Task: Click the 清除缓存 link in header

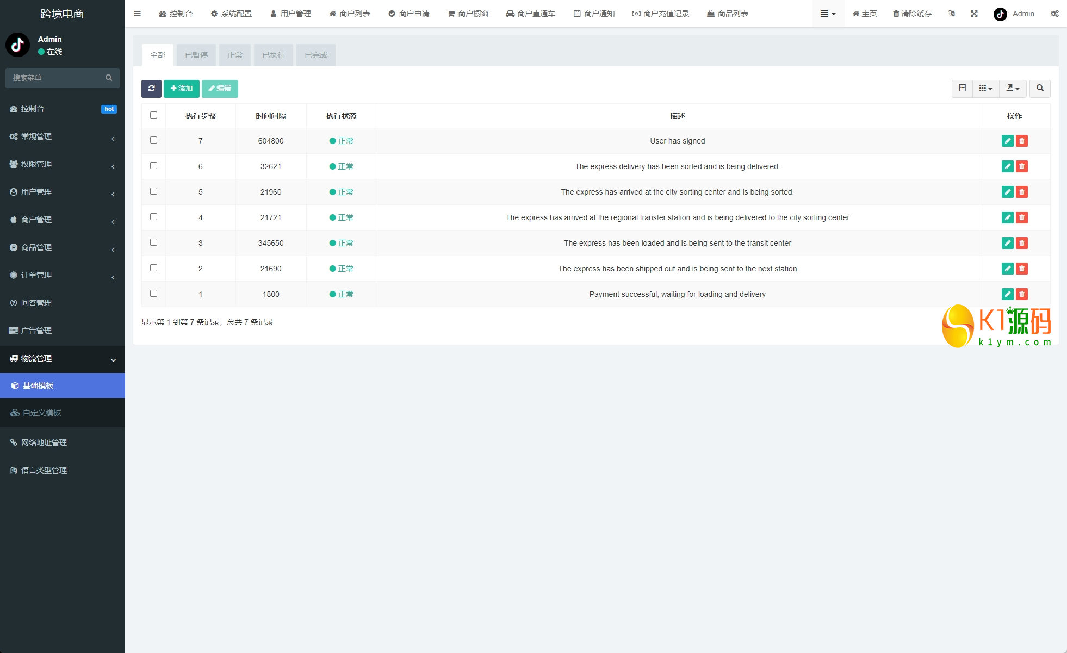Action: tap(912, 14)
